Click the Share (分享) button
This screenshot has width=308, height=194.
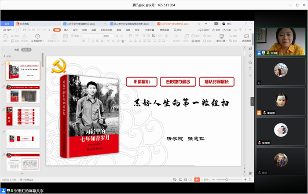point(227,30)
